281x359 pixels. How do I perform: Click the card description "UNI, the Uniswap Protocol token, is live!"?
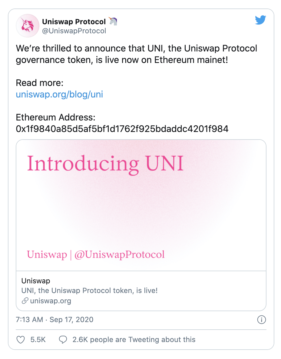[89, 291]
